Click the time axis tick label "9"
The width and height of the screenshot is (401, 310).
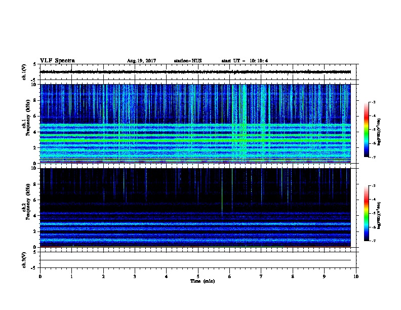(324, 277)
